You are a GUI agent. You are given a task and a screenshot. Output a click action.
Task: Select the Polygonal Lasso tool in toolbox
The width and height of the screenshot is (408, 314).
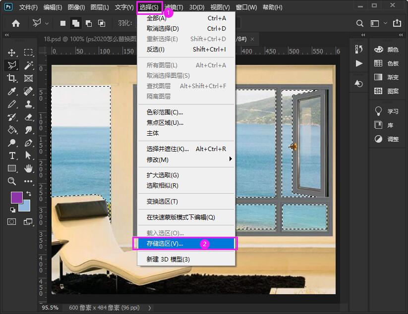pyautogui.click(x=12, y=65)
